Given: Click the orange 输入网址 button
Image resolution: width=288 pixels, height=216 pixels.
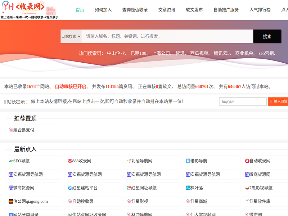Looking at the screenshot, I should (x=278, y=102).
